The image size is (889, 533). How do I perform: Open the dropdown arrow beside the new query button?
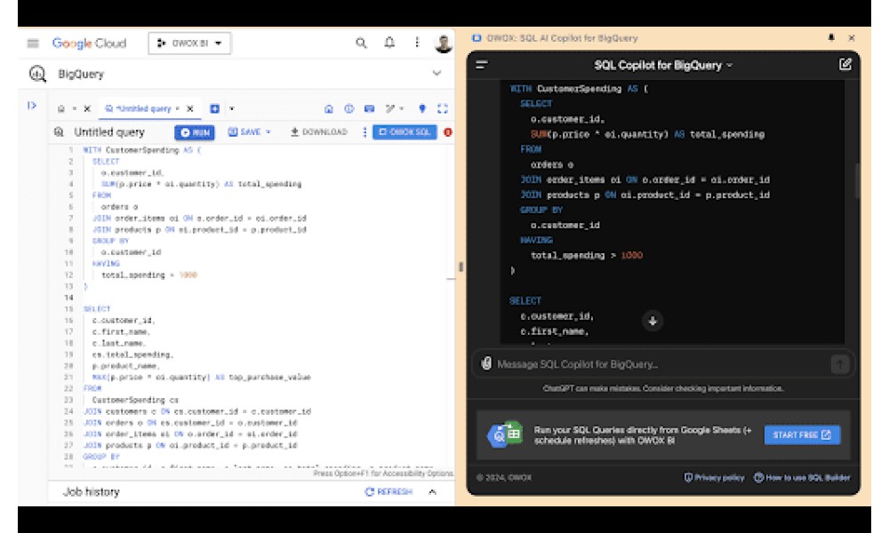[x=231, y=108]
